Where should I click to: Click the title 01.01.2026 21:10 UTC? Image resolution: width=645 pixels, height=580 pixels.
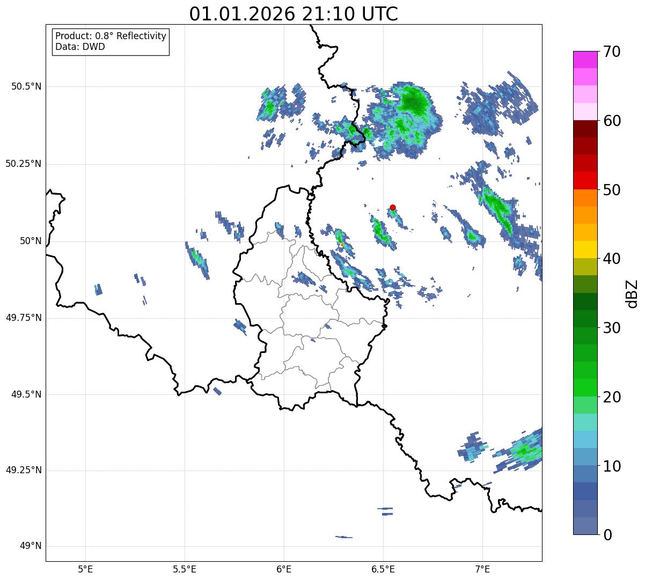pyautogui.click(x=294, y=14)
